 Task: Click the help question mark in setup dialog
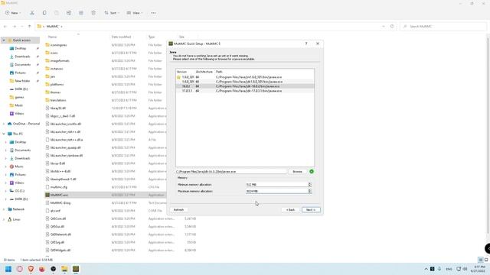click(x=306, y=44)
